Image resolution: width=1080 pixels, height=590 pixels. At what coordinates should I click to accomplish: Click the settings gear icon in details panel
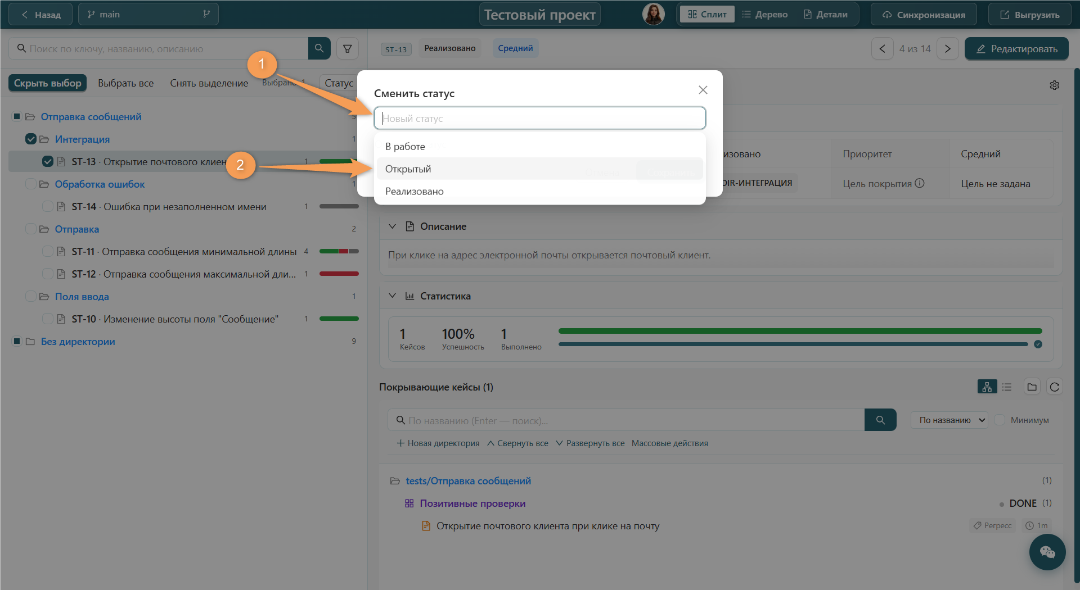1055,85
